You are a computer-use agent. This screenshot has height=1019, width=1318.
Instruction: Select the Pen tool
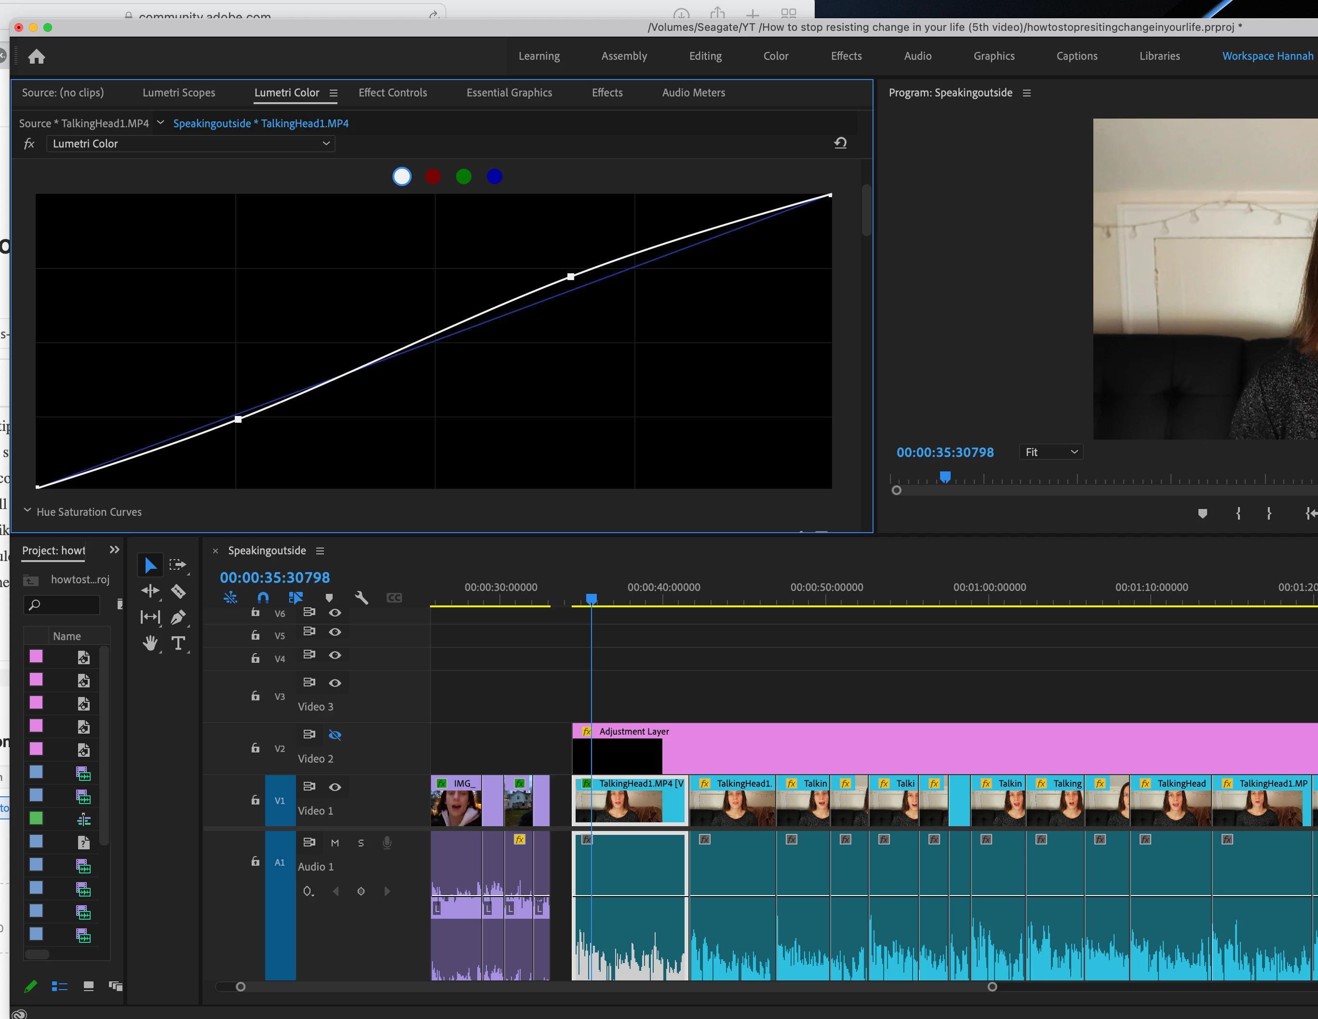(178, 617)
